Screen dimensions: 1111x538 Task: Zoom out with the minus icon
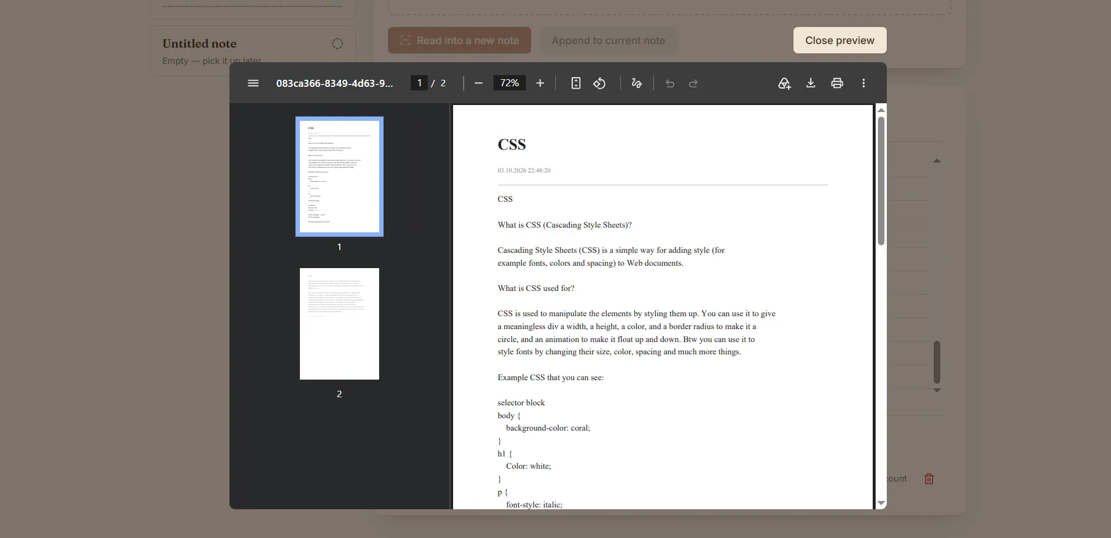(x=478, y=83)
